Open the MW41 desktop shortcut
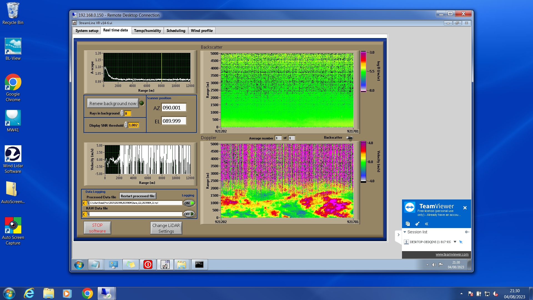 [13, 121]
